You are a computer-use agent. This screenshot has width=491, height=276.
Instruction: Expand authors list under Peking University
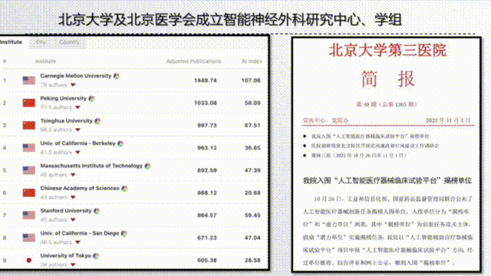pos(77,107)
